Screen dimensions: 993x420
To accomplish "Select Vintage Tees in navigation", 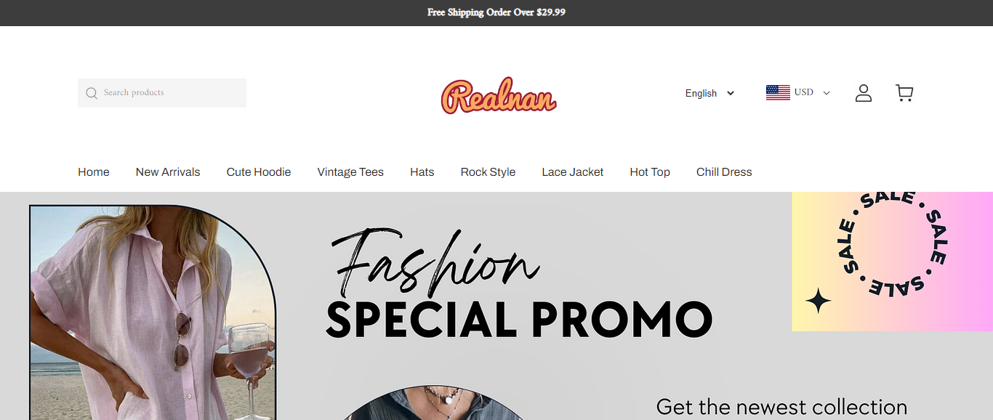I will 350,172.
